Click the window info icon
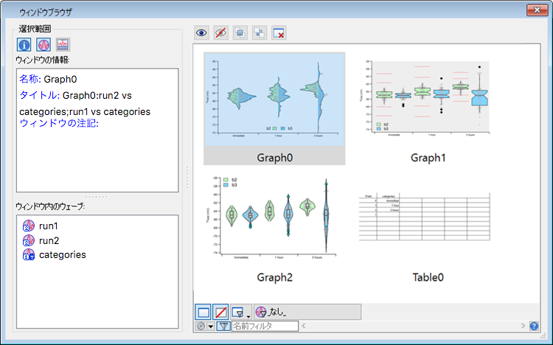 pos(24,45)
